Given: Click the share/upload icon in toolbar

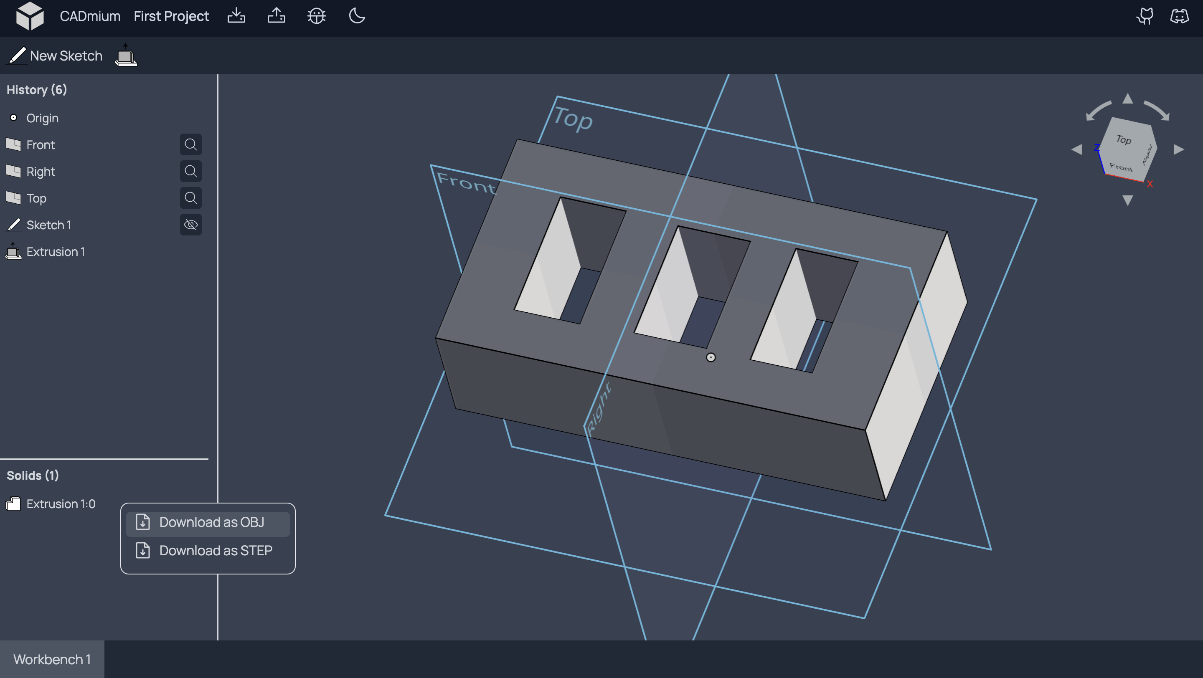Looking at the screenshot, I should point(276,15).
